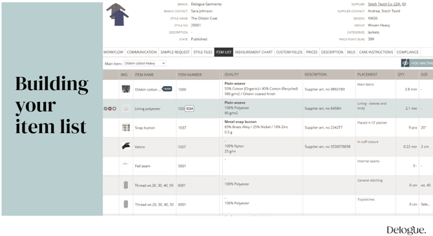Click the Snap button item image icon
Viewport: 433px width, 236px height.
[x=126, y=127]
